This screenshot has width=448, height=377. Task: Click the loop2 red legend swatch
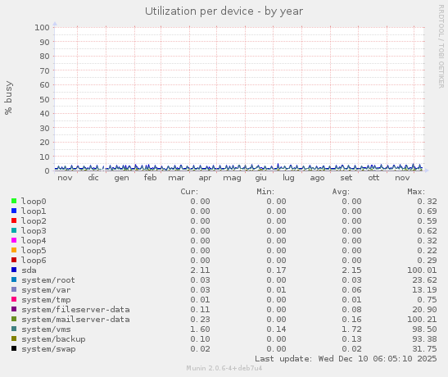pos(14,220)
